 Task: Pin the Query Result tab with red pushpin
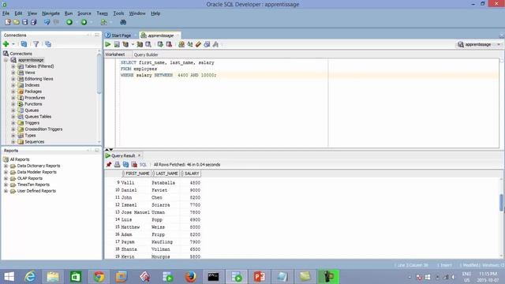pyautogui.click(x=109, y=165)
